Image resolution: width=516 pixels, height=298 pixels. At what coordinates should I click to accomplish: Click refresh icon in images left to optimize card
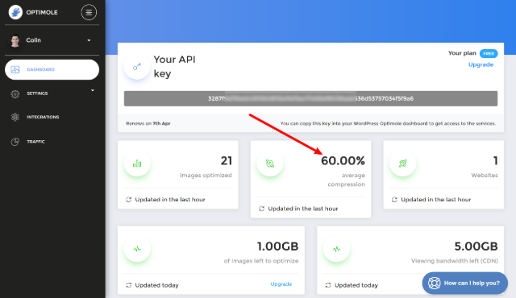[129, 285]
